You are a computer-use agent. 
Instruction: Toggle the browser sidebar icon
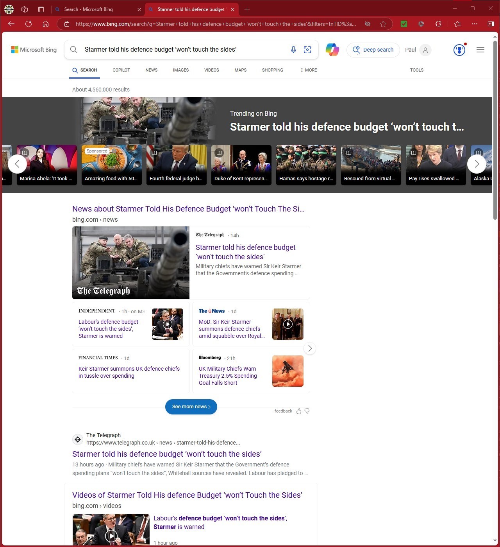click(491, 24)
